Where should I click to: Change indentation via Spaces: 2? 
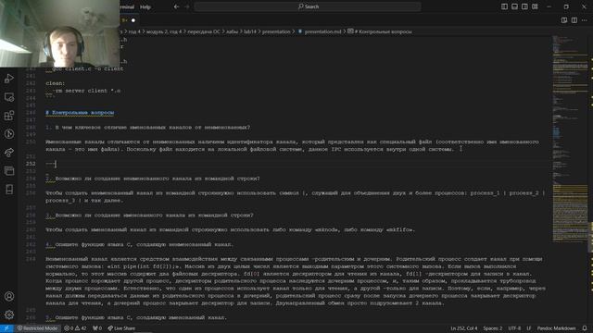pos(493,328)
